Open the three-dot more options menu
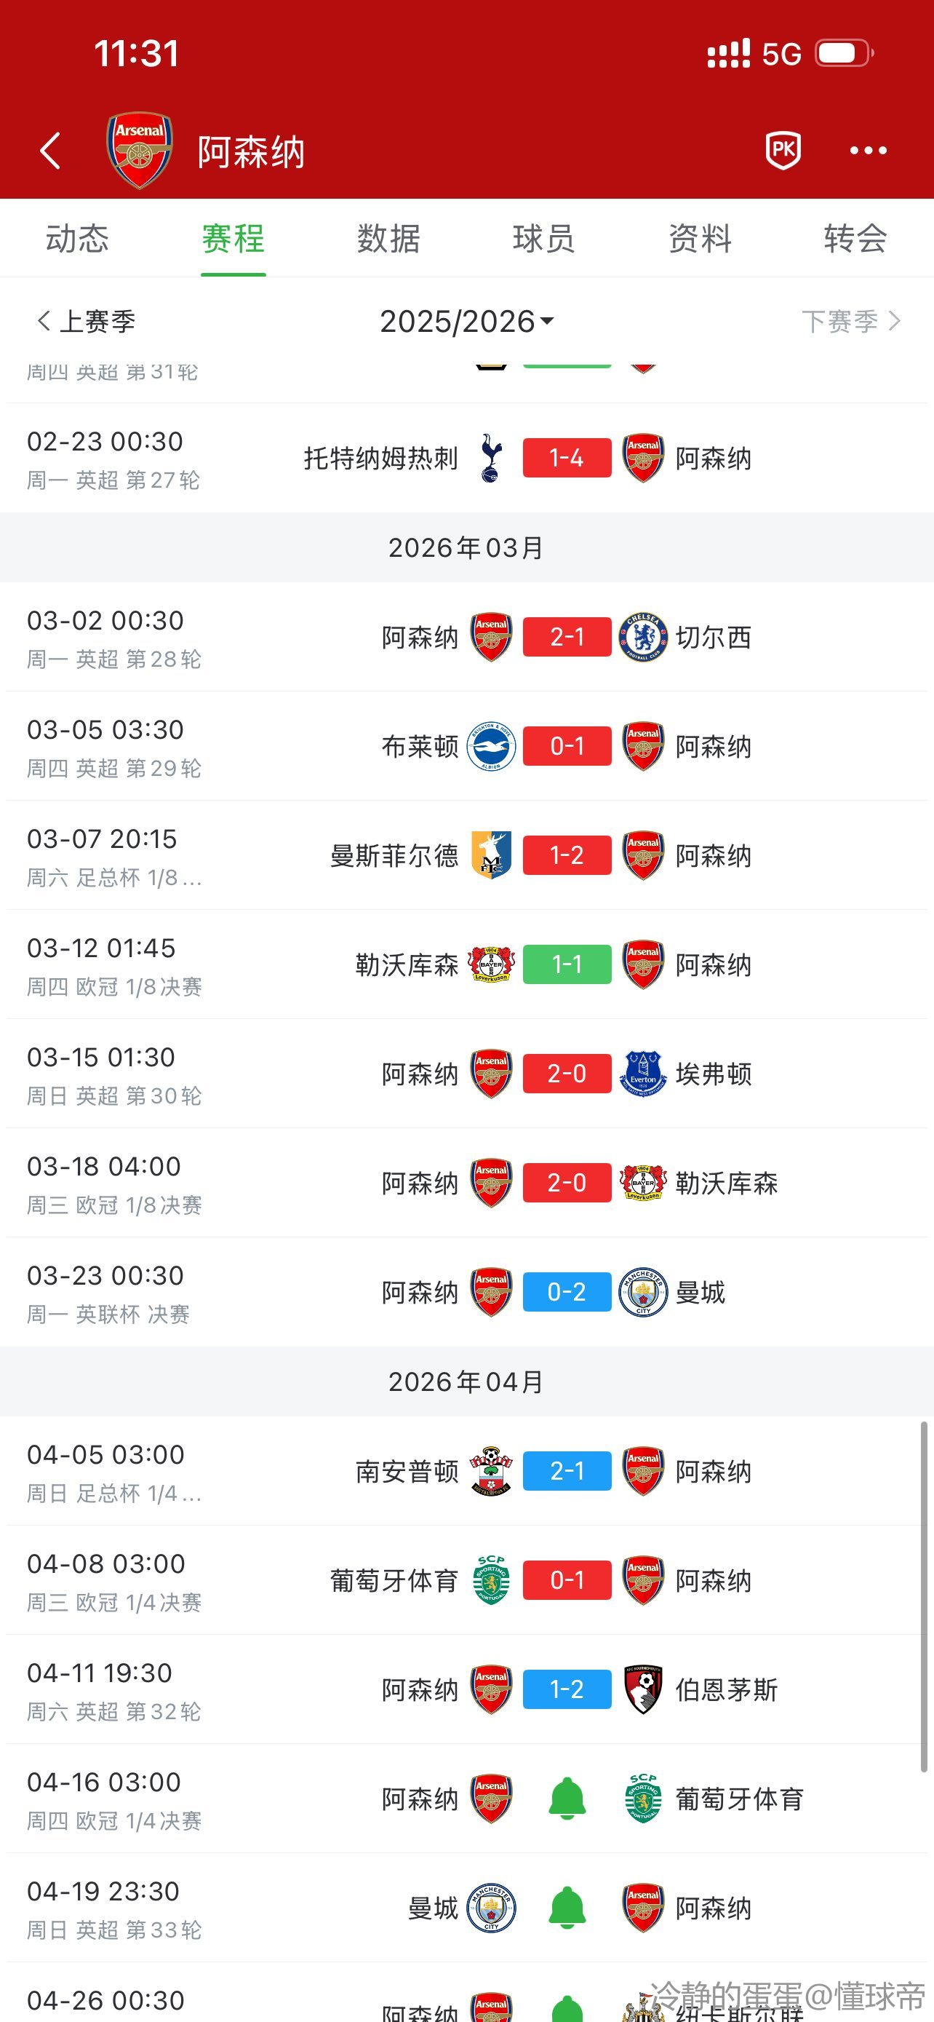The width and height of the screenshot is (934, 2022). [x=868, y=150]
